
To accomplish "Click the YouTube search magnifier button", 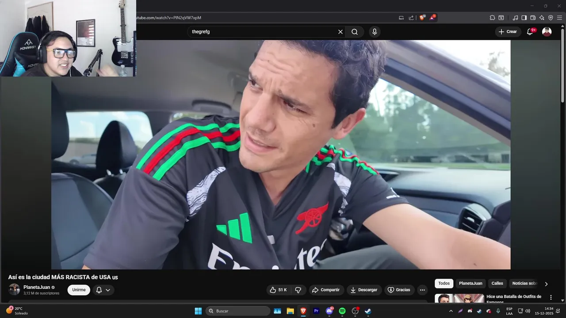I will 355,32.
